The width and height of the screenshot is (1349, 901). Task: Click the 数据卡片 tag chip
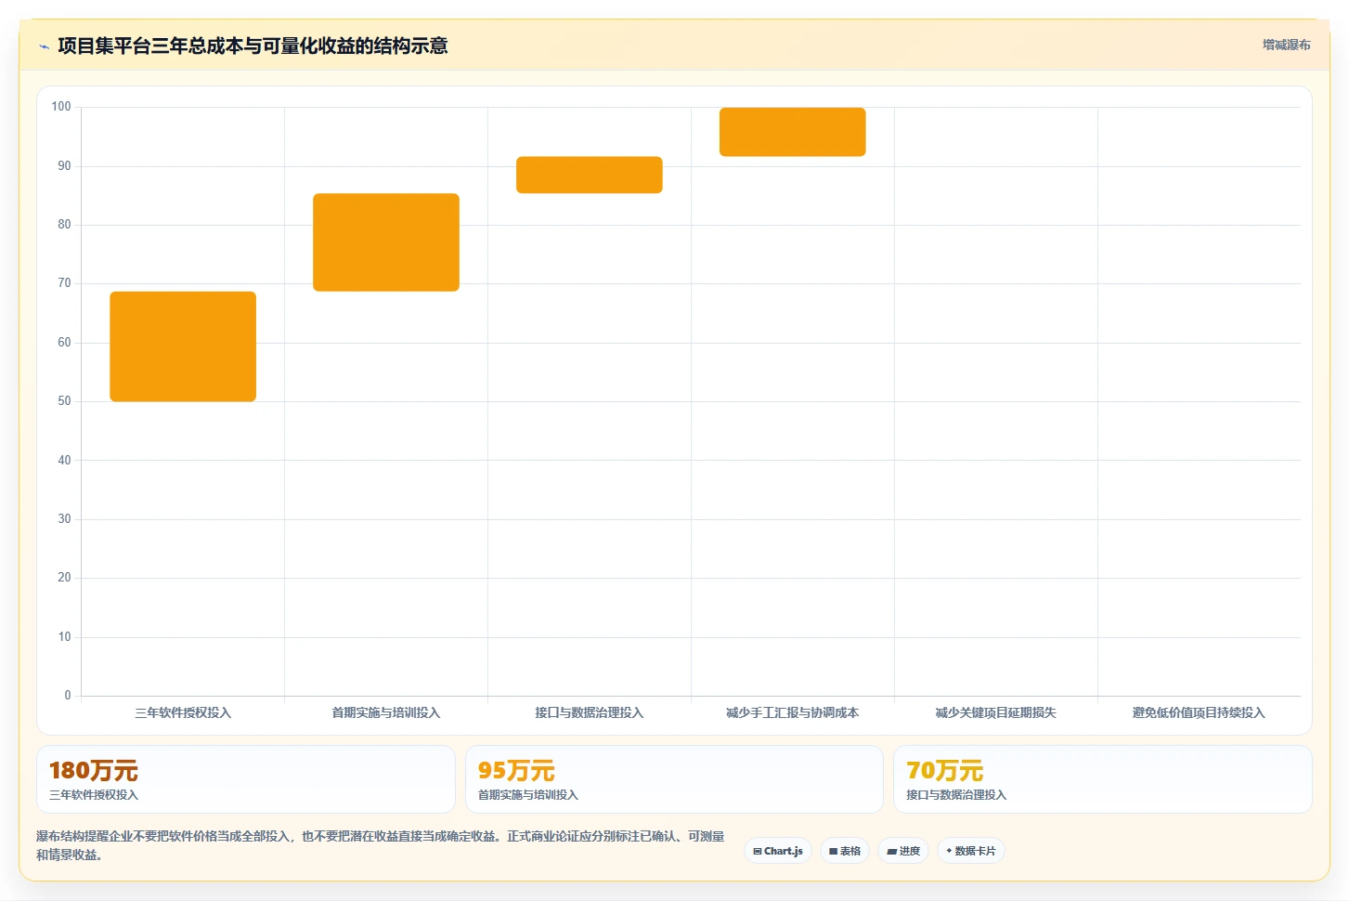pyautogui.click(x=971, y=851)
